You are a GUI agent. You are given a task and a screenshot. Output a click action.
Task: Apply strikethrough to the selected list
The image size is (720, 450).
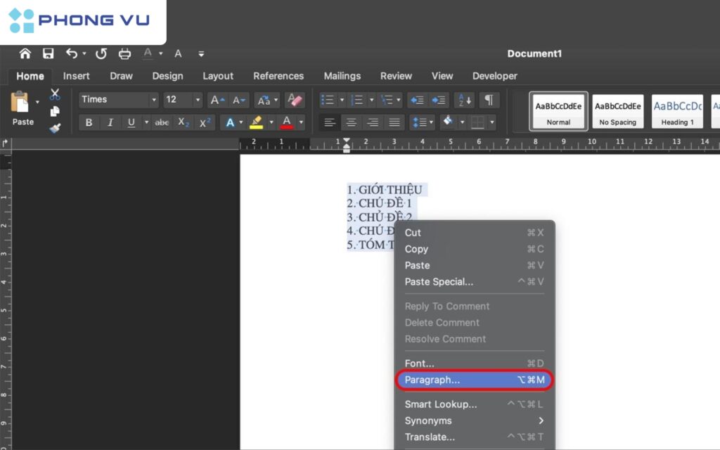click(x=161, y=122)
